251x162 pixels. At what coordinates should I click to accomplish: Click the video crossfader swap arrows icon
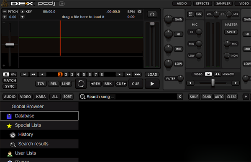(x=217, y=74)
